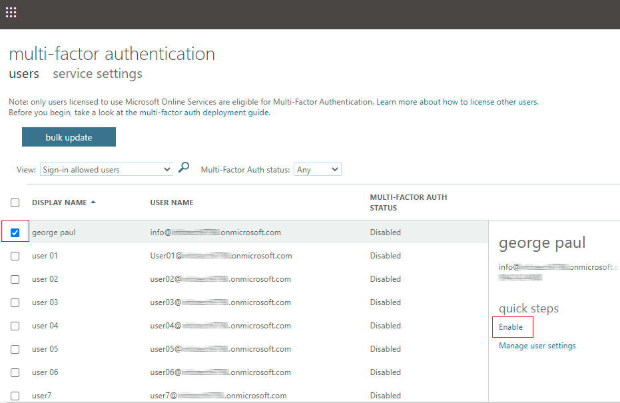Toggle the select-all header checkbox
Screen dimensions: 620x403
(15, 202)
